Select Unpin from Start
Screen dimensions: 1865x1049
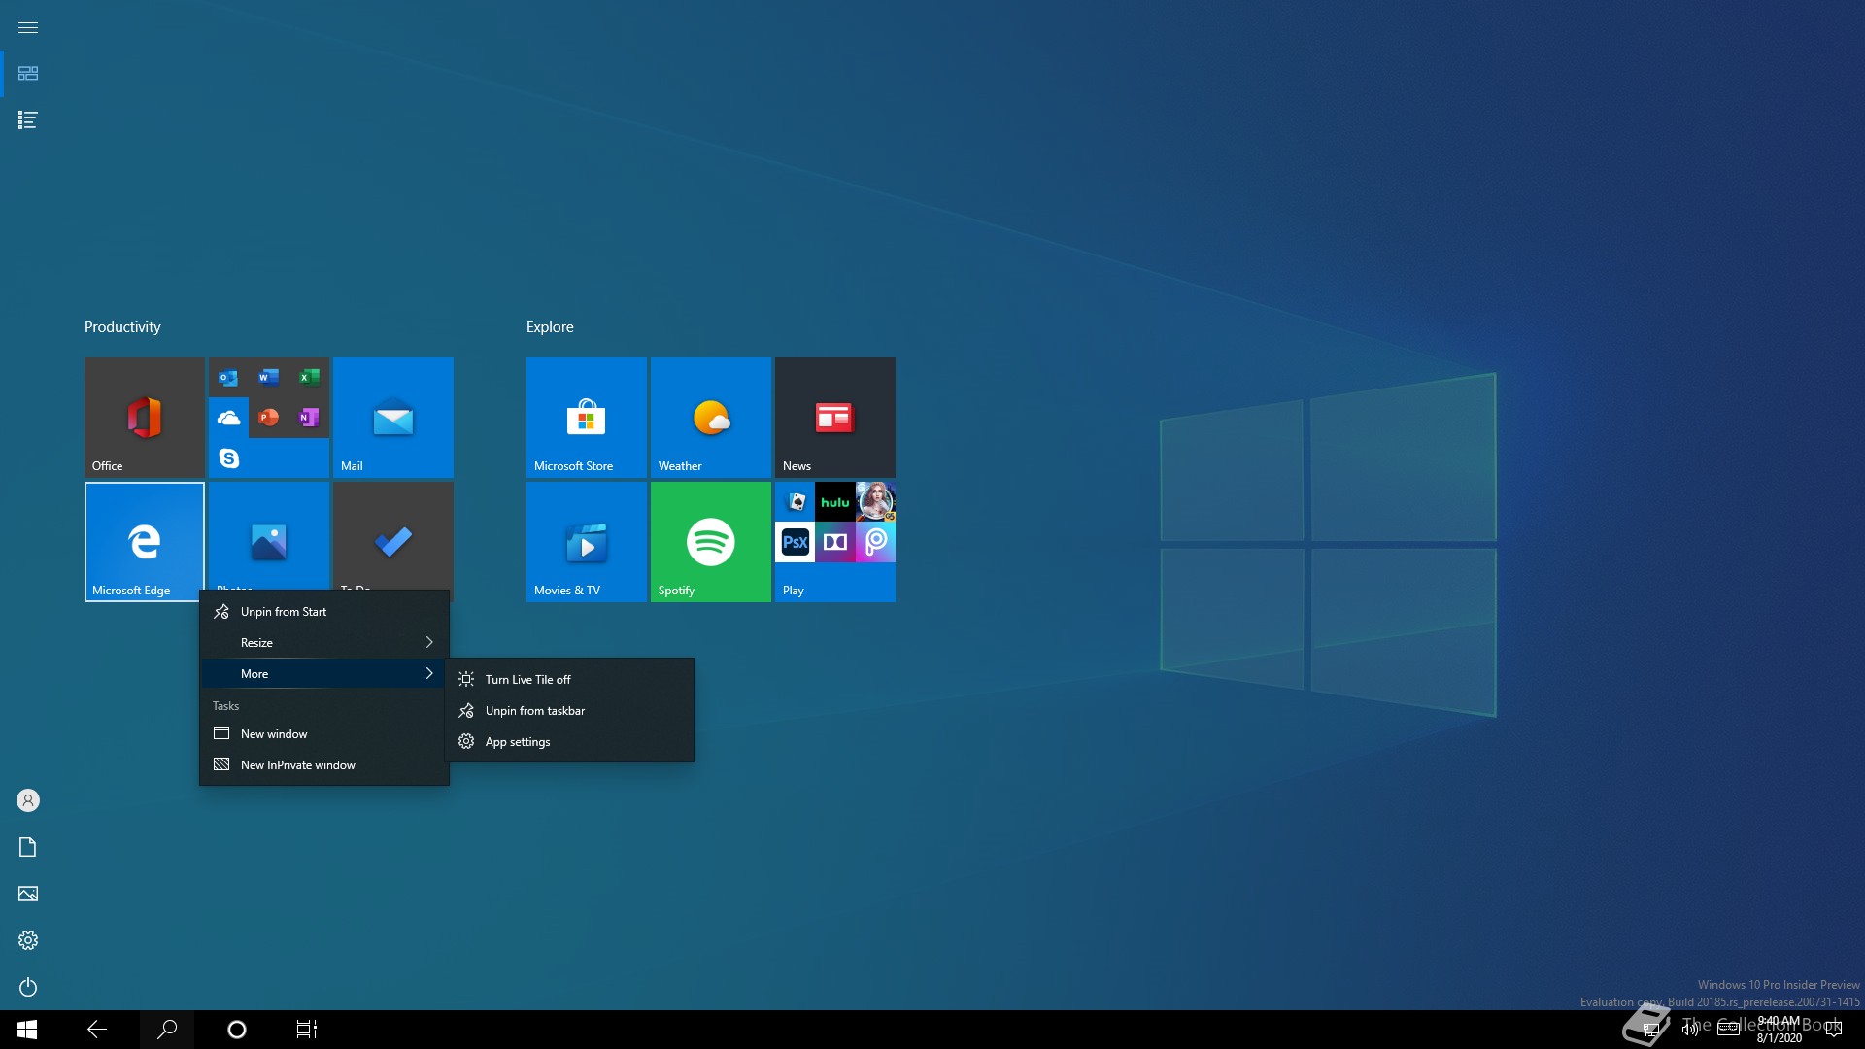(x=324, y=612)
